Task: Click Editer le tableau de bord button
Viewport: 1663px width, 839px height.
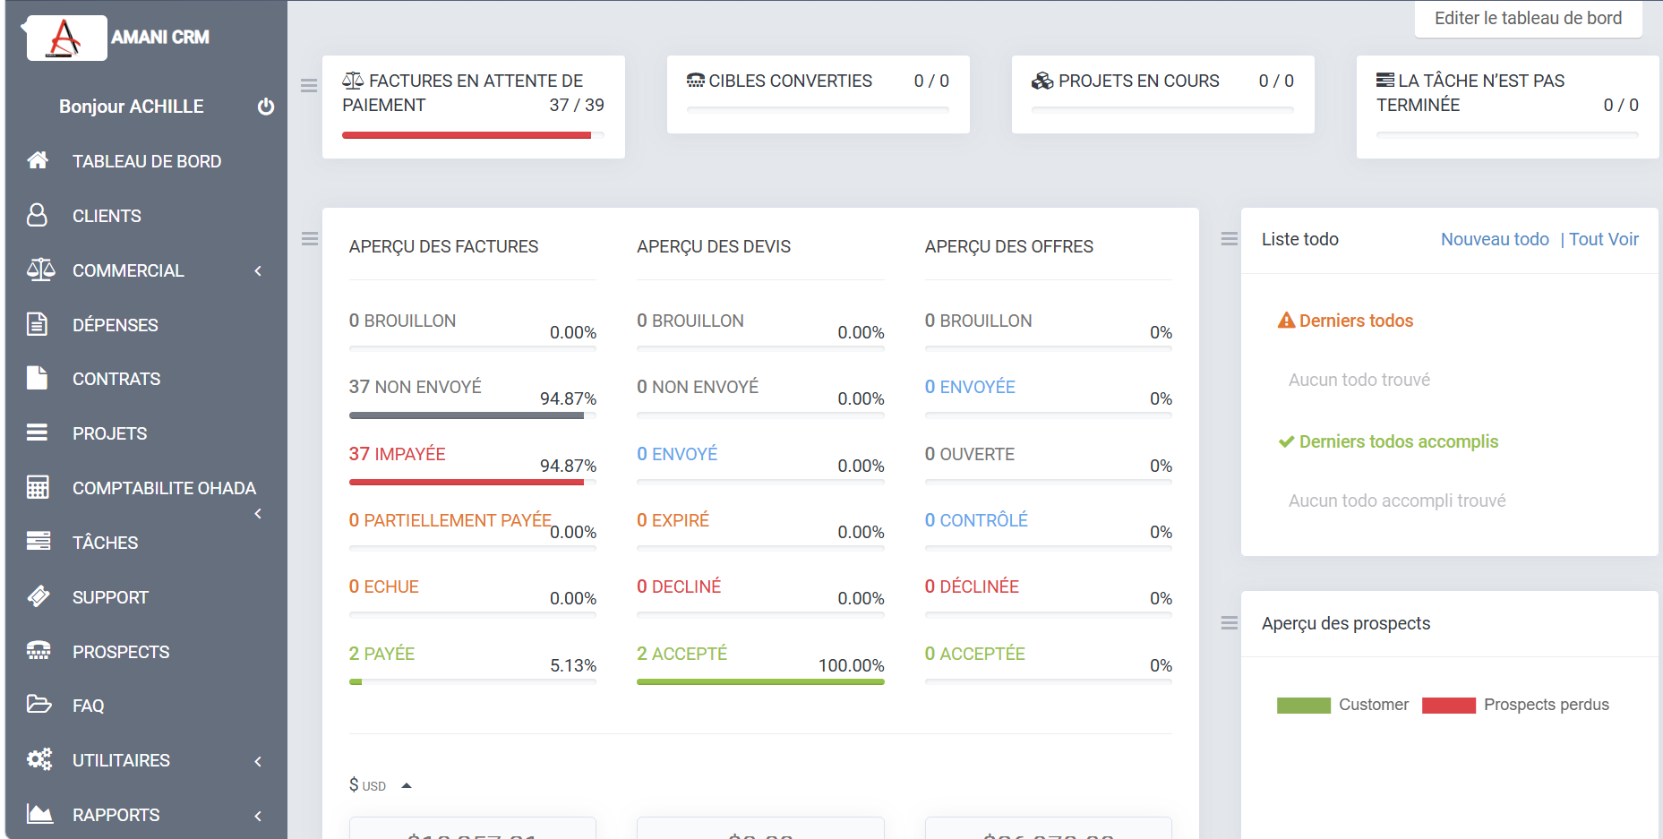Action: [1528, 18]
